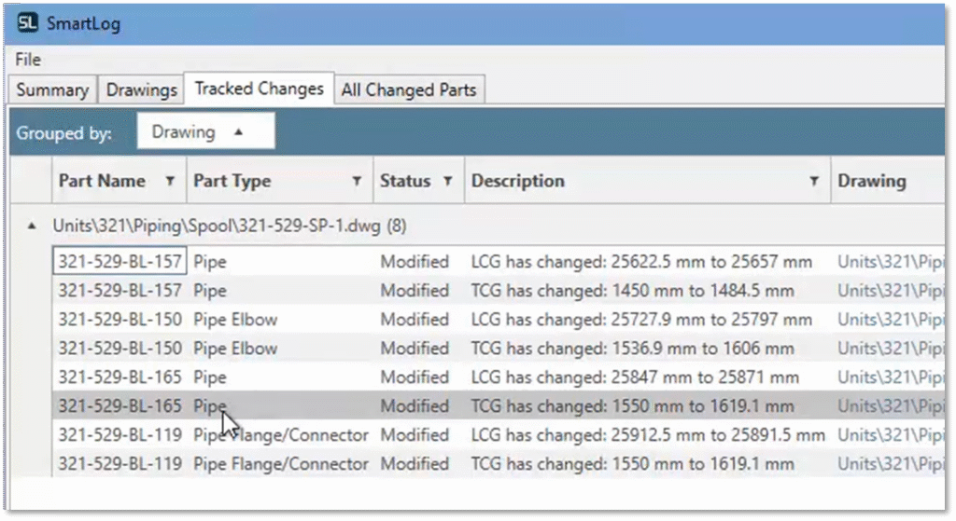Open the All Changed Parts tab
The image size is (956, 521).
point(409,90)
